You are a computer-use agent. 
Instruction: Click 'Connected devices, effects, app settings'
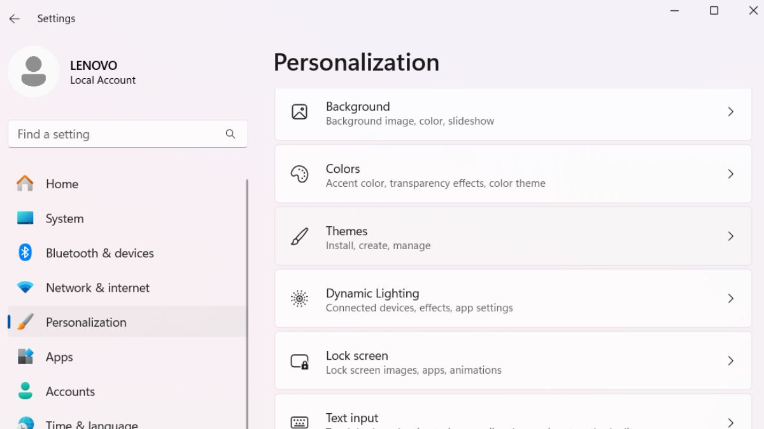point(419,308)
